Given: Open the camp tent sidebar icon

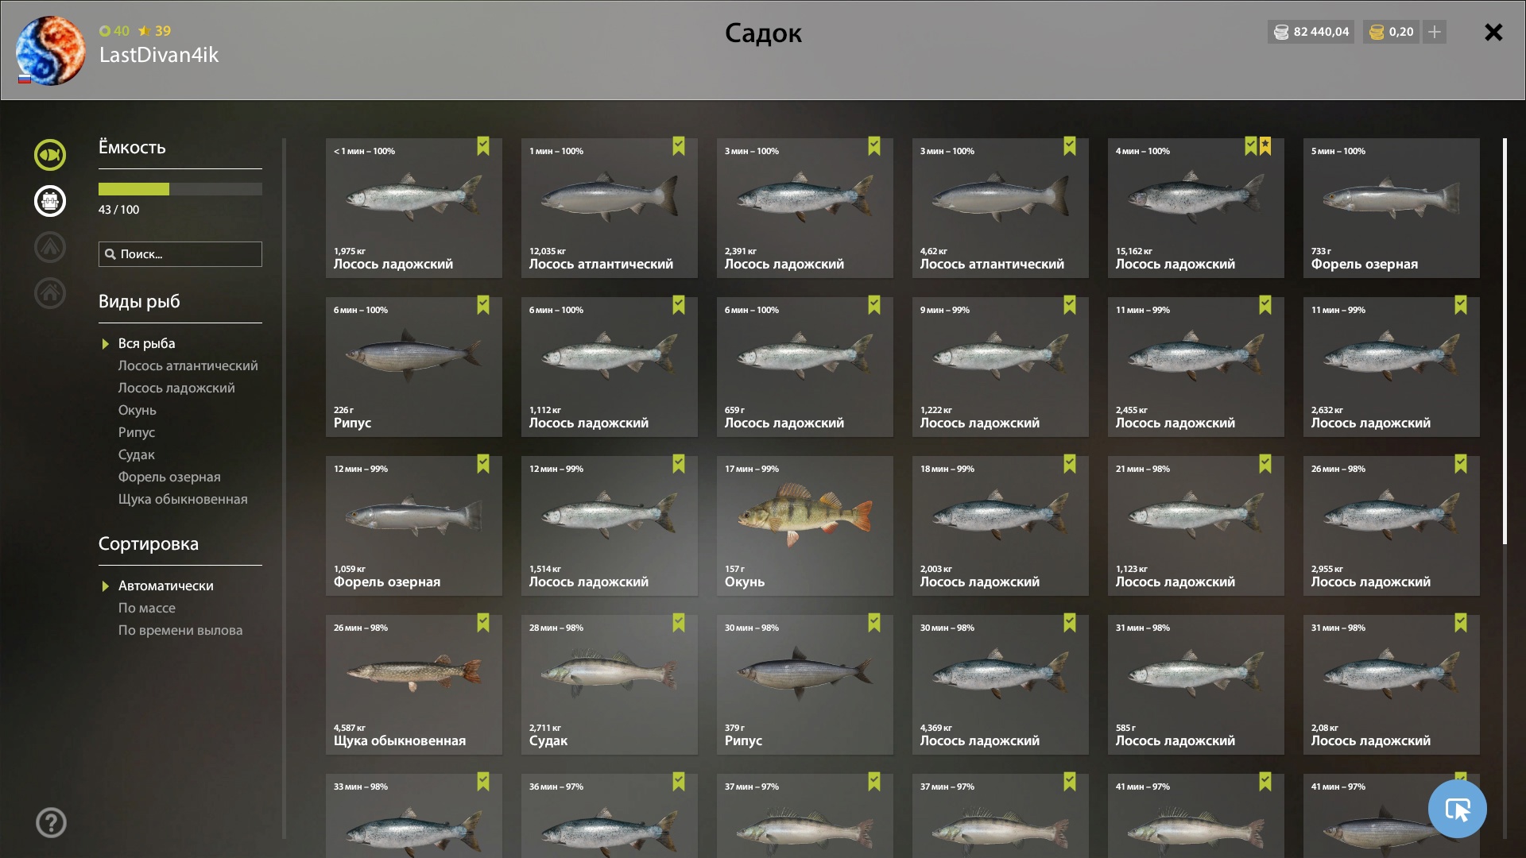Looking at the screenshot, I should click(50, 247).
